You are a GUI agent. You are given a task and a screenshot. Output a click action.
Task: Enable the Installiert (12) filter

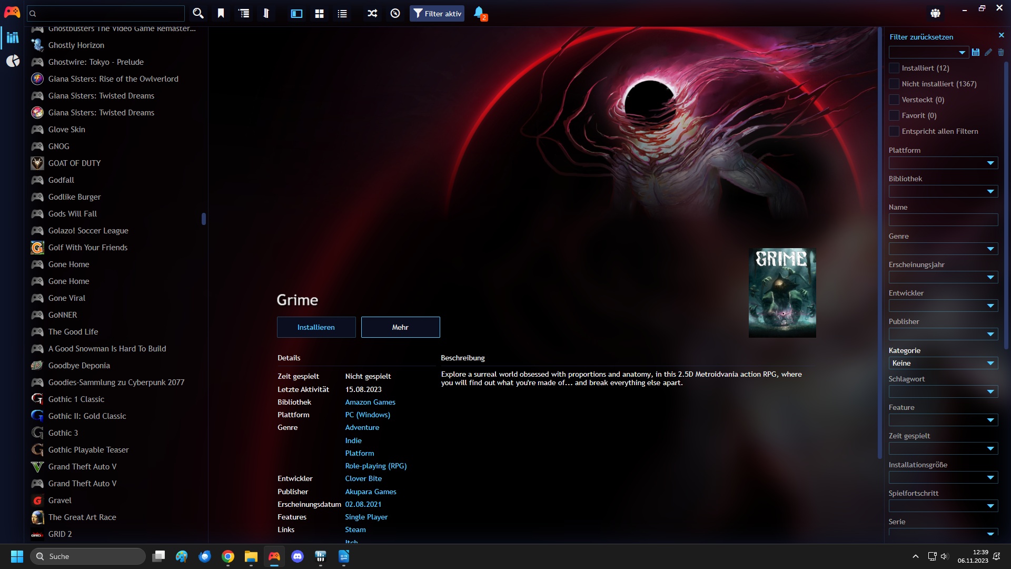coord(894,68)
